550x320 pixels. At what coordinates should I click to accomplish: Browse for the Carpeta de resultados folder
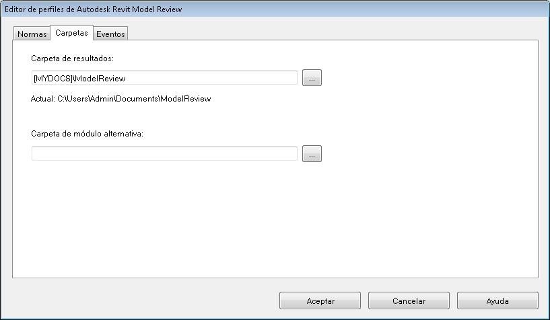pos(312,78)
